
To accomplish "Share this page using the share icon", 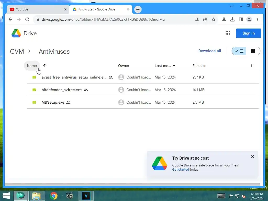I will [205, 19].
